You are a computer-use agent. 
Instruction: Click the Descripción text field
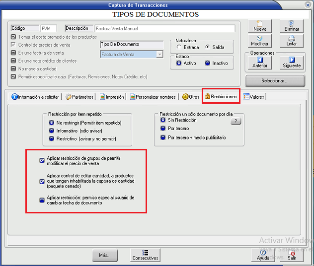[x=164, y=29]
